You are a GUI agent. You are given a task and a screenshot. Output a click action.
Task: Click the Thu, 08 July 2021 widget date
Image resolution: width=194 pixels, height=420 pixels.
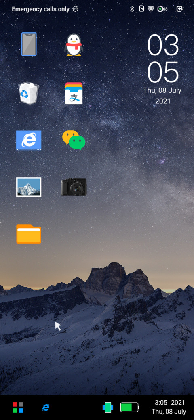pyautogui.click(x=162, y=96)
